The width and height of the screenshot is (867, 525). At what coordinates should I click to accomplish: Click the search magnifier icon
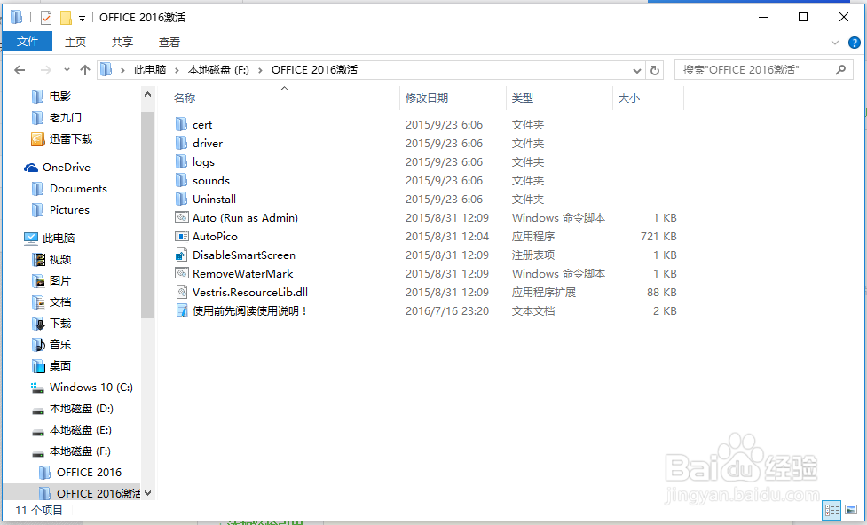coord(840,69)
